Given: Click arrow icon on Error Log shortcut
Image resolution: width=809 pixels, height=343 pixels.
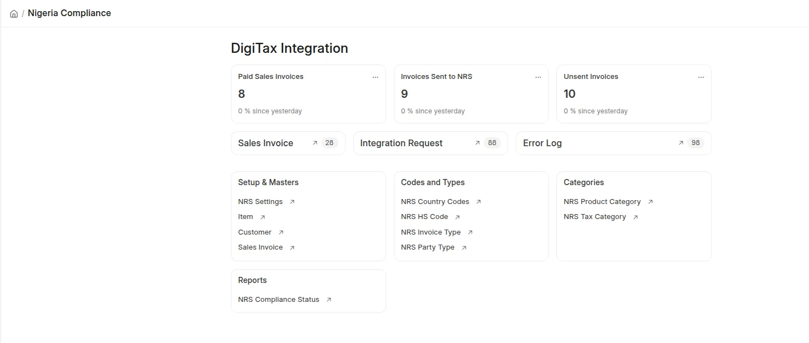Looking at the screenshot, I should [x=681, y=143].
